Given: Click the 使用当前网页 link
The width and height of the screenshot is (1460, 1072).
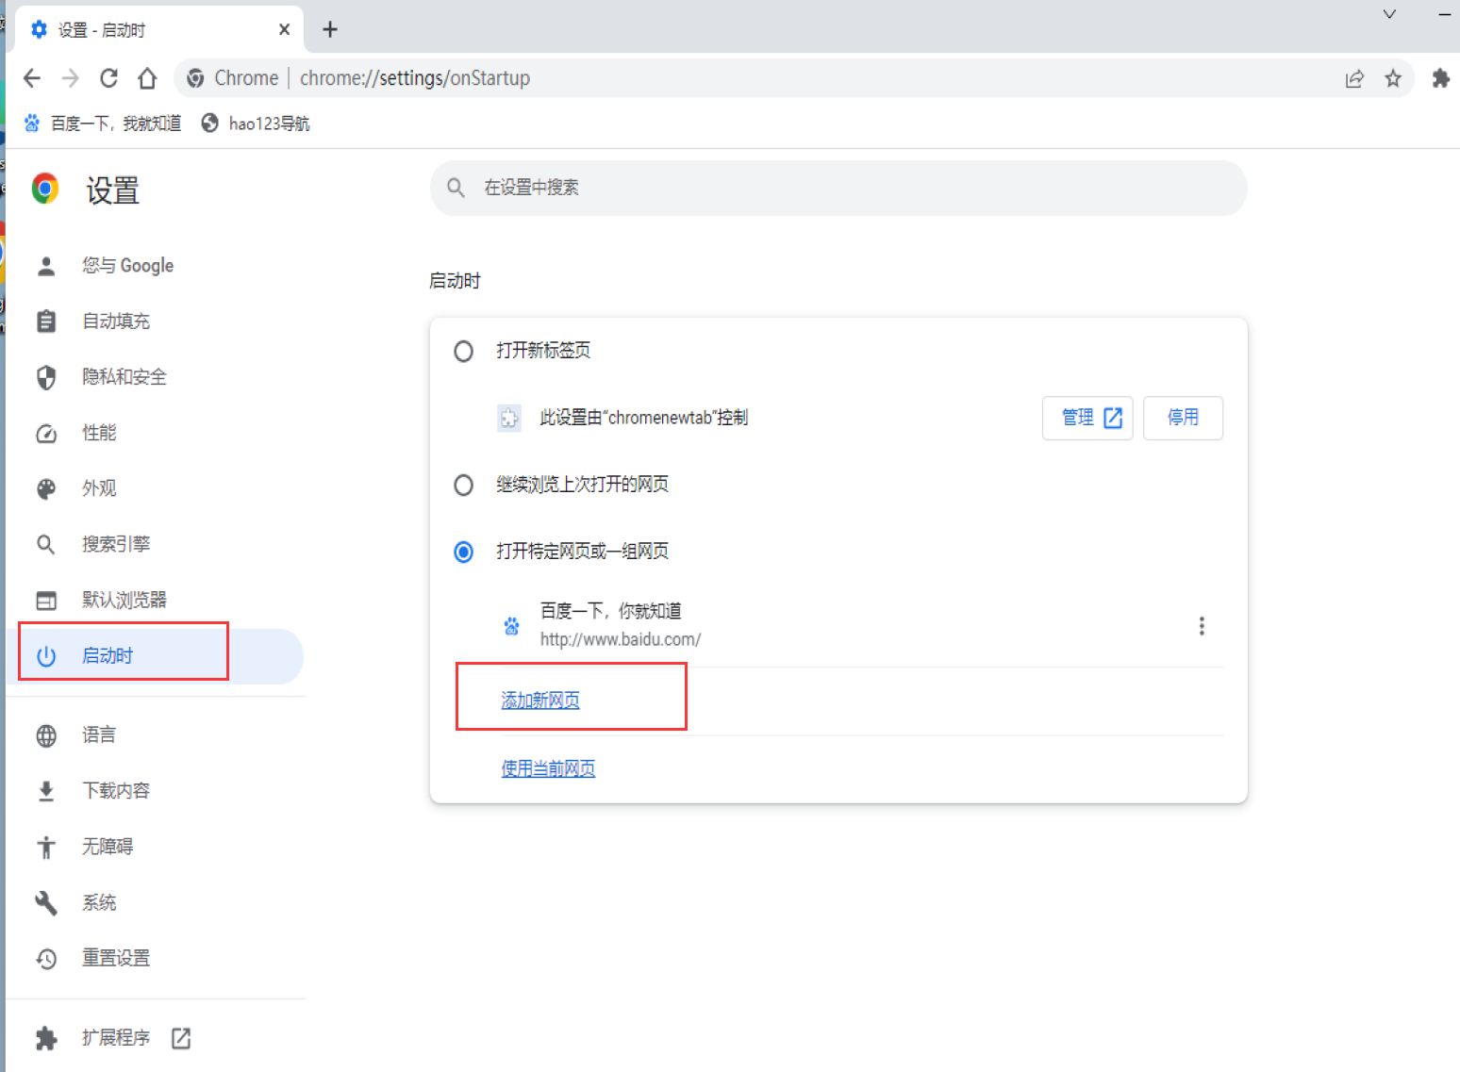Looking at the screenshot, I should 548,768.
